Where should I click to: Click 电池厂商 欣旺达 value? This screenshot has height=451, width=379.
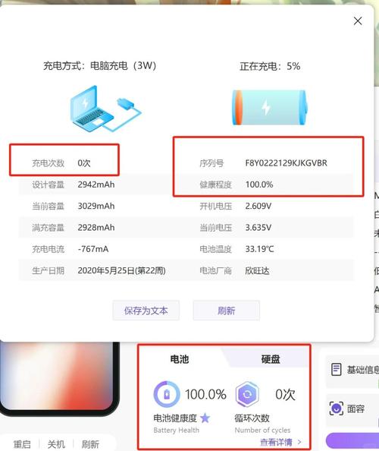257,270
